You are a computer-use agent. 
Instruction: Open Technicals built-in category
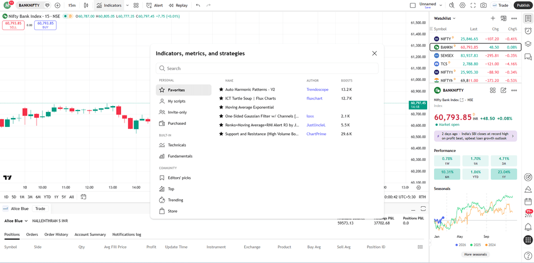183,145
